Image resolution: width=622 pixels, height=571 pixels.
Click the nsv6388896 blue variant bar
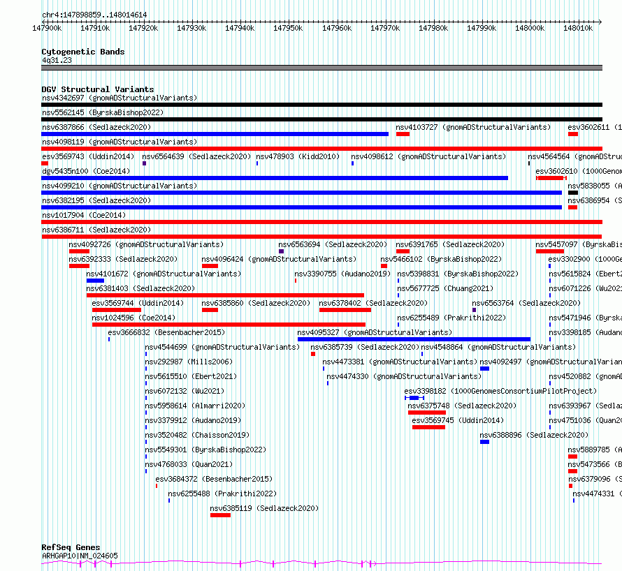[x=484, y=442]
